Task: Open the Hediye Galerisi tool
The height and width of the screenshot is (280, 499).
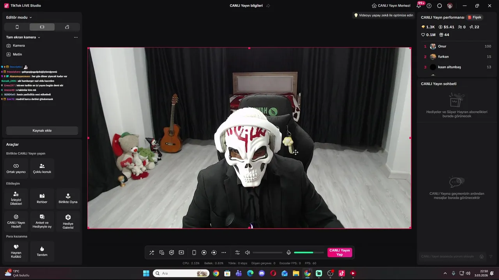Action: pos(68,221)
